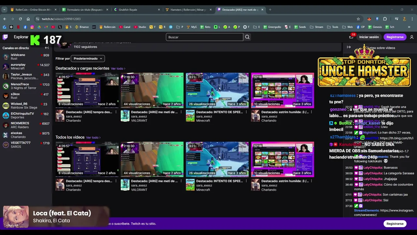Open the Greenpollo bookmark
The width and height of the screenshot is (417, 235).
click(272, 27)
